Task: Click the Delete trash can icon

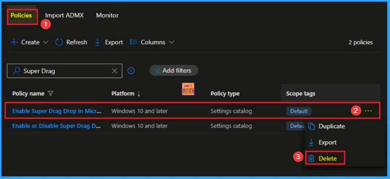Action: [x=311, y=159]
